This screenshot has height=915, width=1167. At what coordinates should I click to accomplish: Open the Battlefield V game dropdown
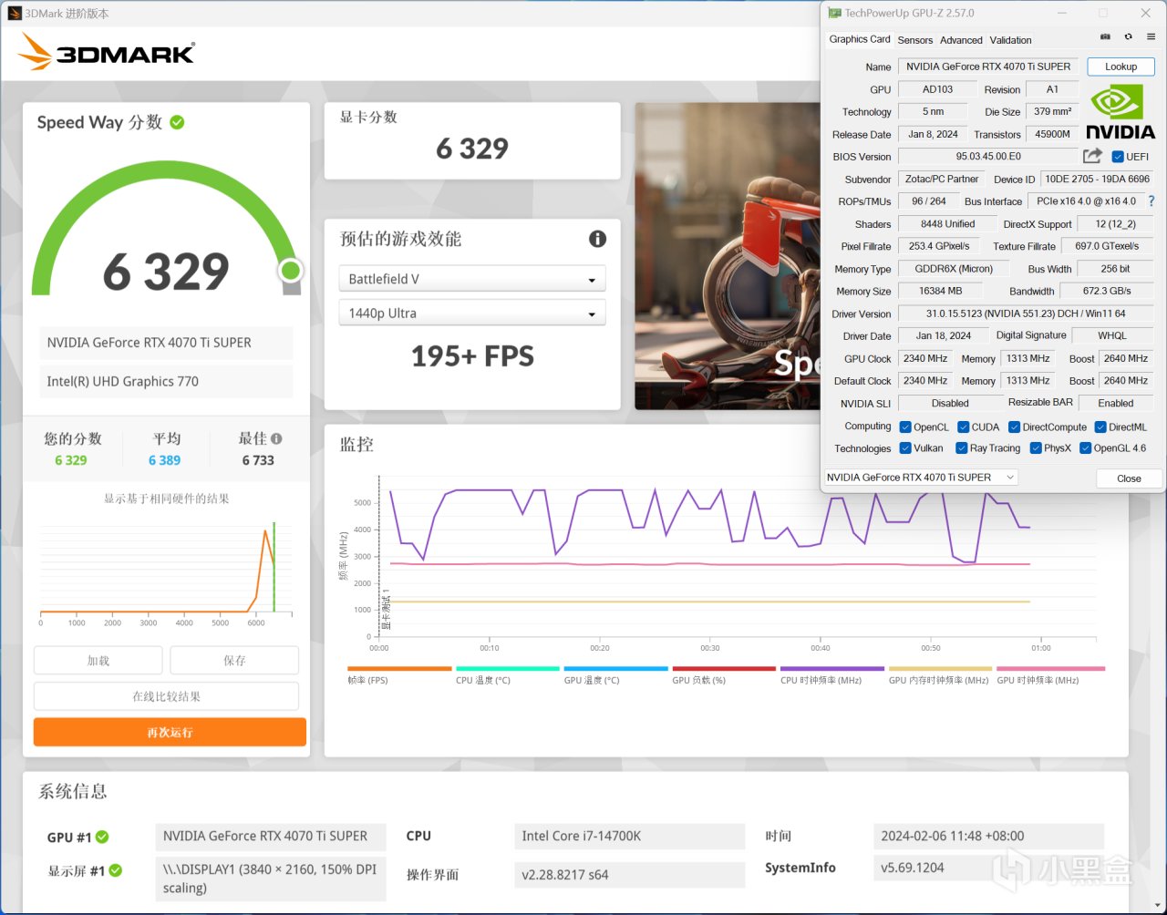point(472,279)
